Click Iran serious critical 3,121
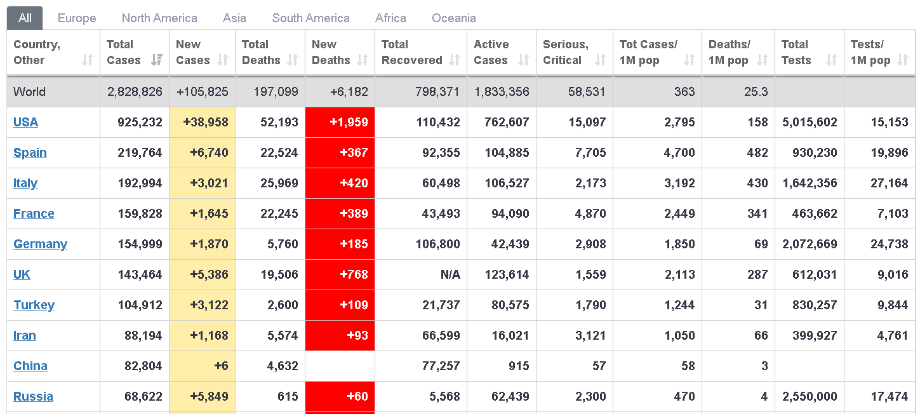Image resolution: width=920 pixels, height=414 pixels. (x=590, y=335)
